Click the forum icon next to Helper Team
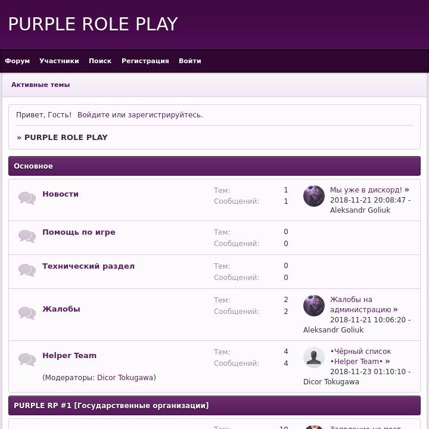The width and height of the screenshot is (429, 429). (27, 359)
